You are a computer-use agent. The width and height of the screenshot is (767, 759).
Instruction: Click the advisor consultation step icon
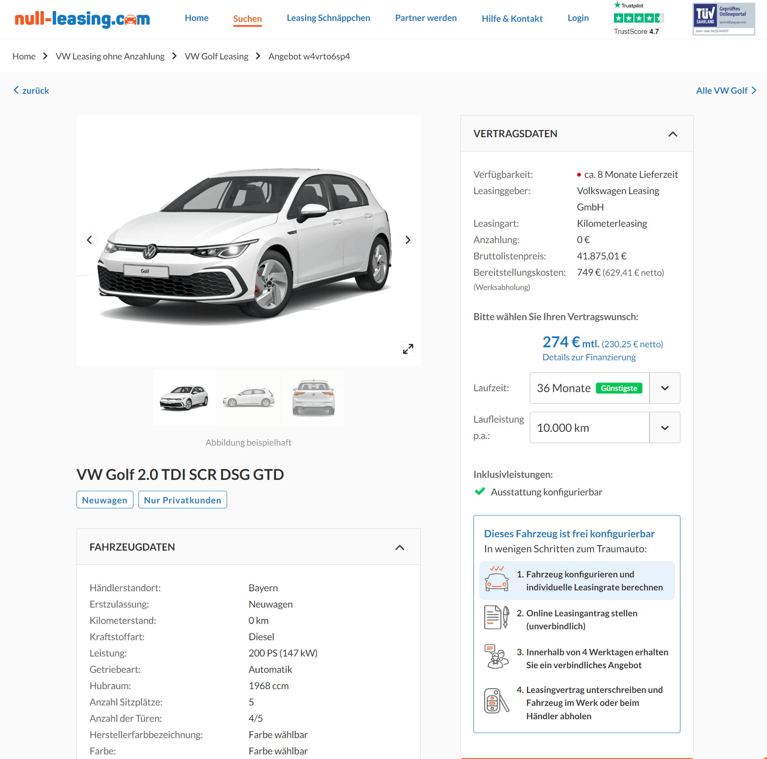coord(496,656)
